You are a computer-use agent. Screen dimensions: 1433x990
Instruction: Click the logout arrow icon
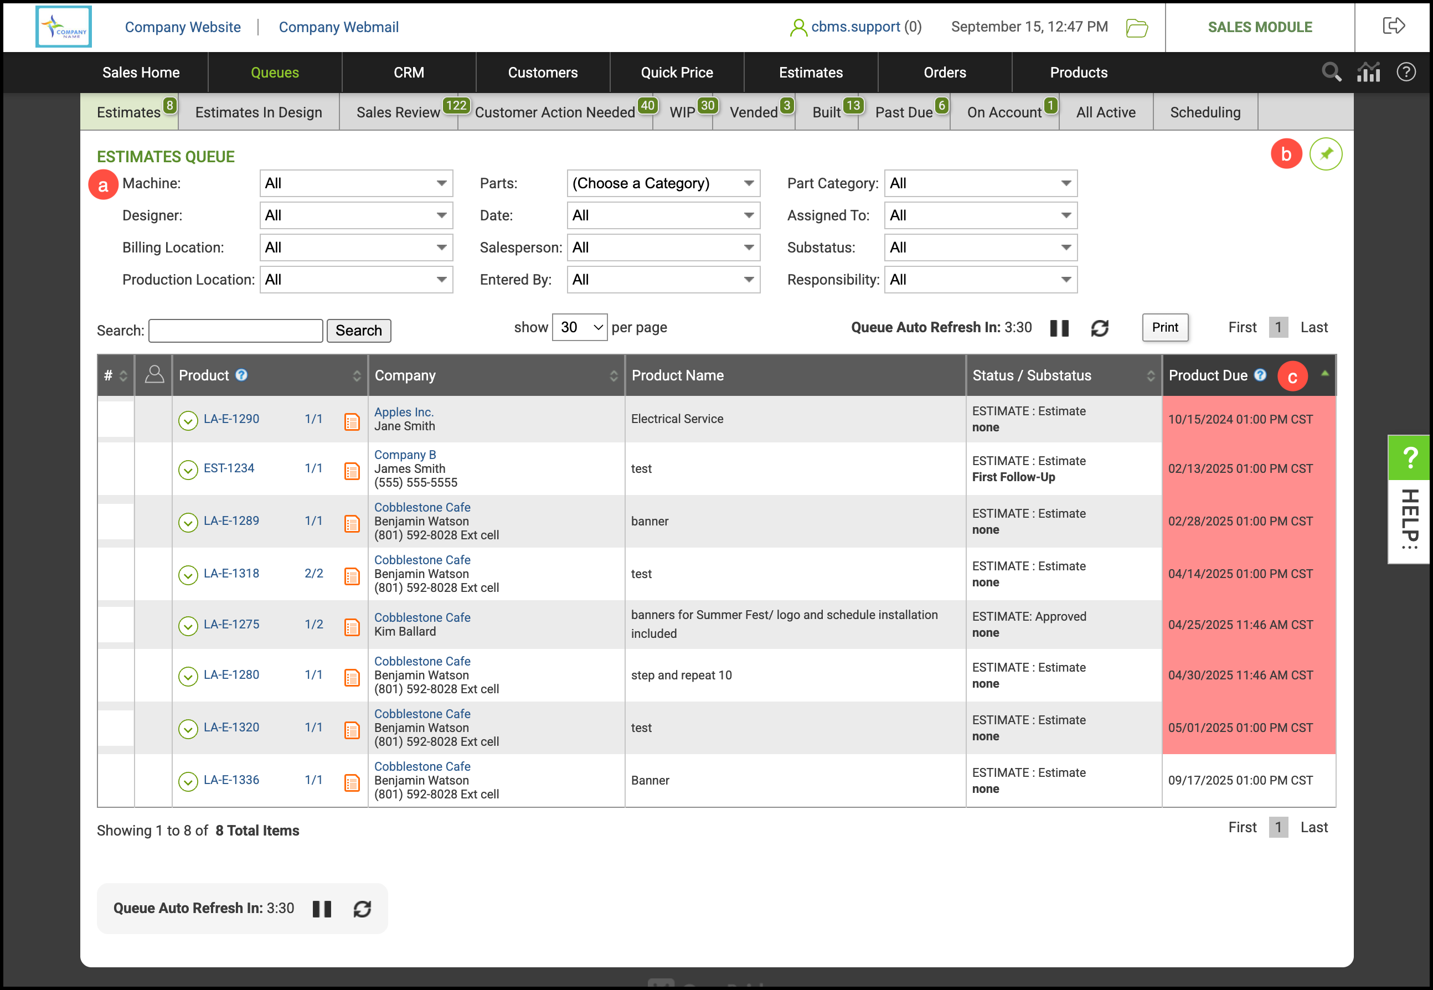coord(1393,26)
